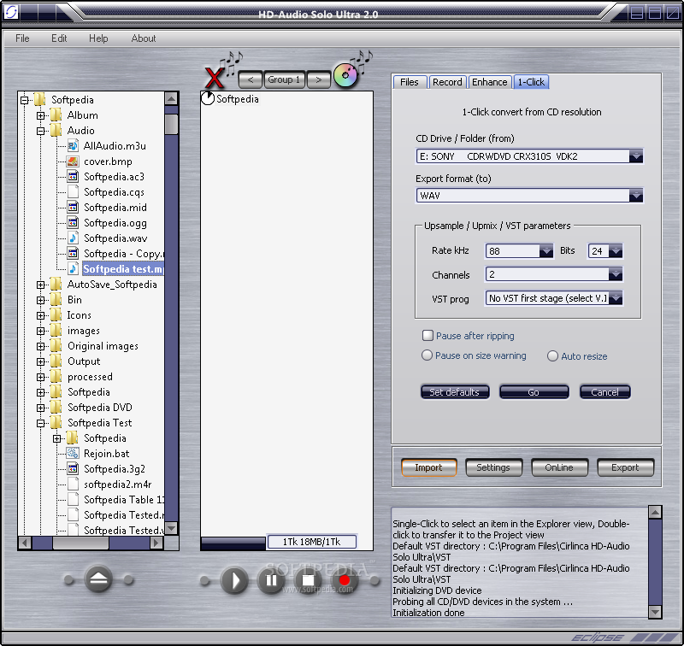Image resolution: width=684 pixels, height=646 pixels.
Task: Go to the previous group with <
Action: tap(251, 79)
